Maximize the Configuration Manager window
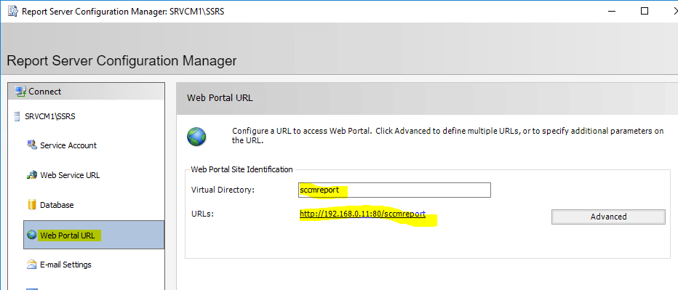 point(645,11)
